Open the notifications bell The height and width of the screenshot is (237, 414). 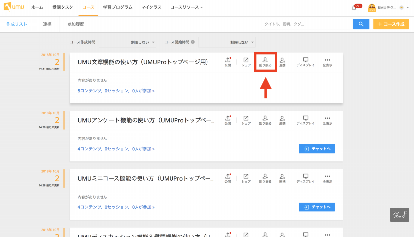pyautogui.click(x=354, y=8)
